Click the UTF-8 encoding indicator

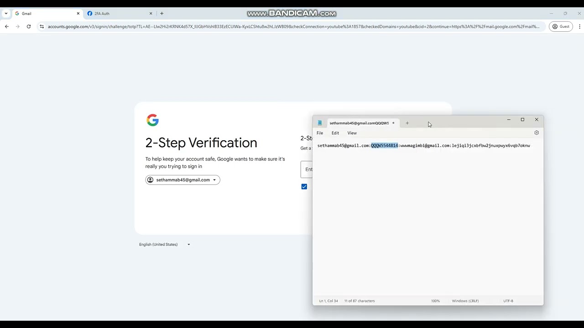point(508,301)
